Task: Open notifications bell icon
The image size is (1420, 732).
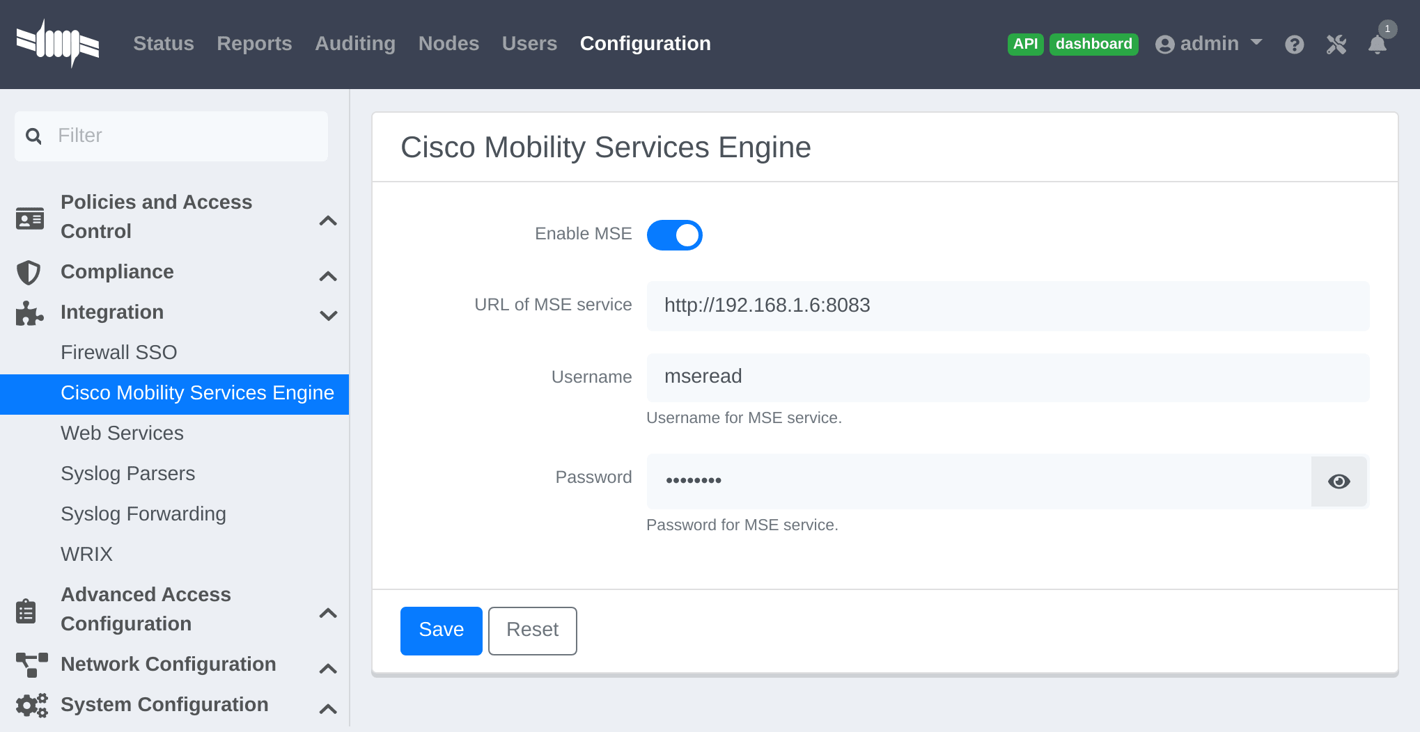Action: [1377, 45]
